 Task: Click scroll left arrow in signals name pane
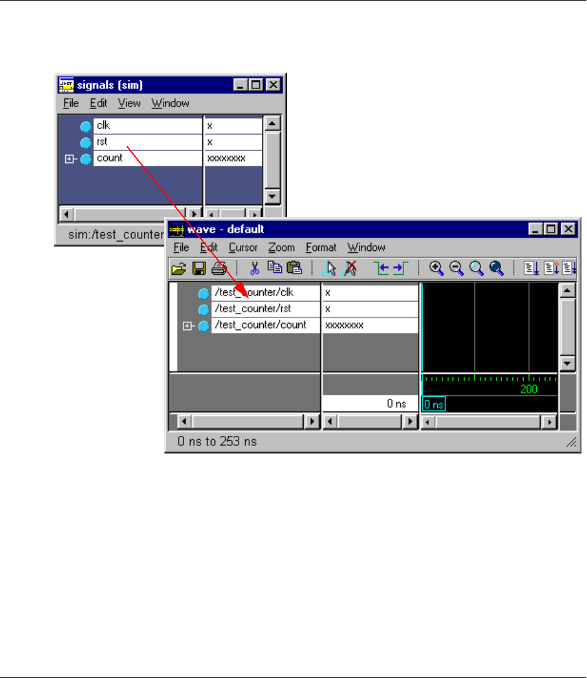point(66,214)
